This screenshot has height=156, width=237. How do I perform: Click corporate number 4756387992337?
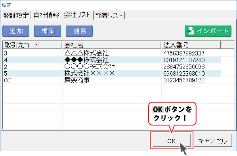(x=184, y=53)
